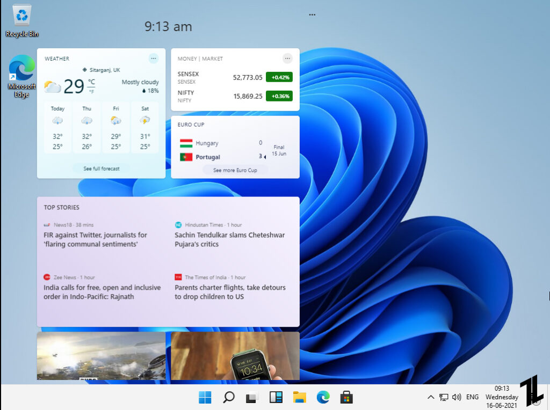Open SENSEX market row
The height and width of the screenshot is (410, 550).
(235, 77)
